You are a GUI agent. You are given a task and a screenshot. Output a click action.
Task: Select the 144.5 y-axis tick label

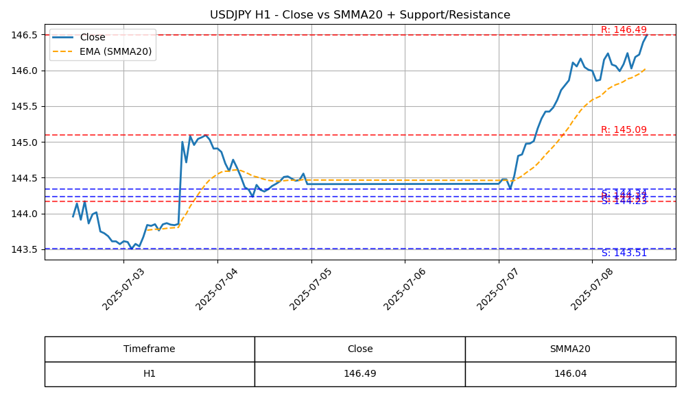click(x=25, y=178)
